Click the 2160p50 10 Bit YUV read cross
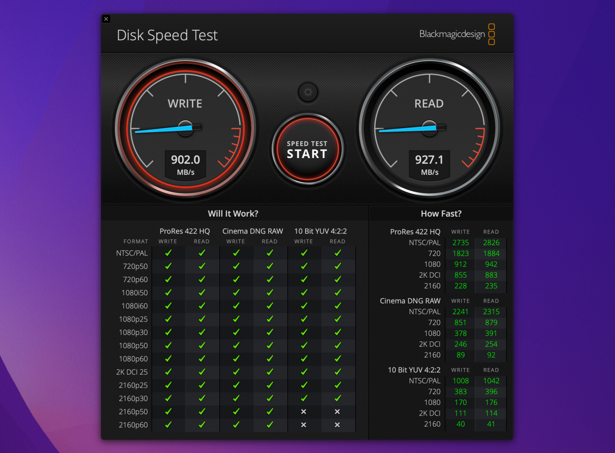615x453 pixels. 337,412
